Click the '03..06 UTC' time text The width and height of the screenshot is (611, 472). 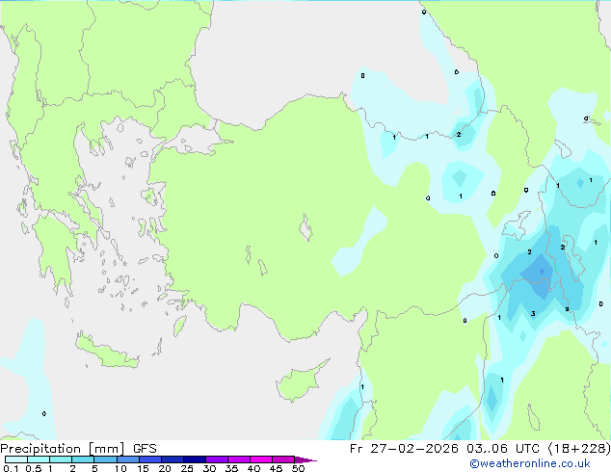(503, 449)
